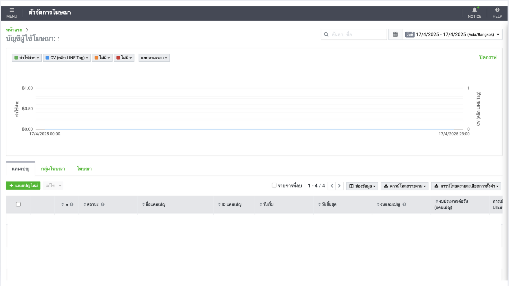Click the ปิดกราฟ link
Viewport: 509px width, 286px height.
pyautogui.click(x=488, y=57)
